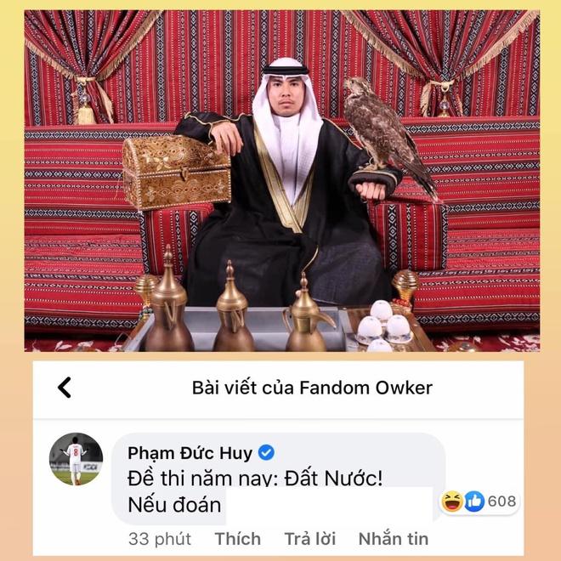Tap Thích to like the comment
Image resolution: width=561 pixels, height=561 pixels.
coord(237,539)
